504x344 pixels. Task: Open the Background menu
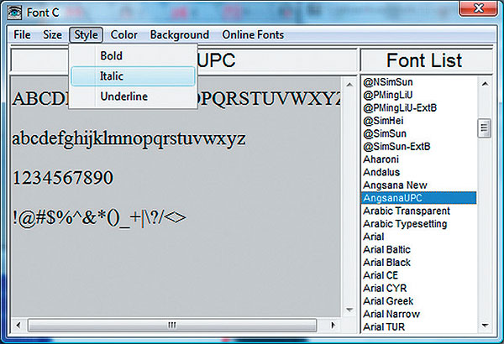click(180, 34)
